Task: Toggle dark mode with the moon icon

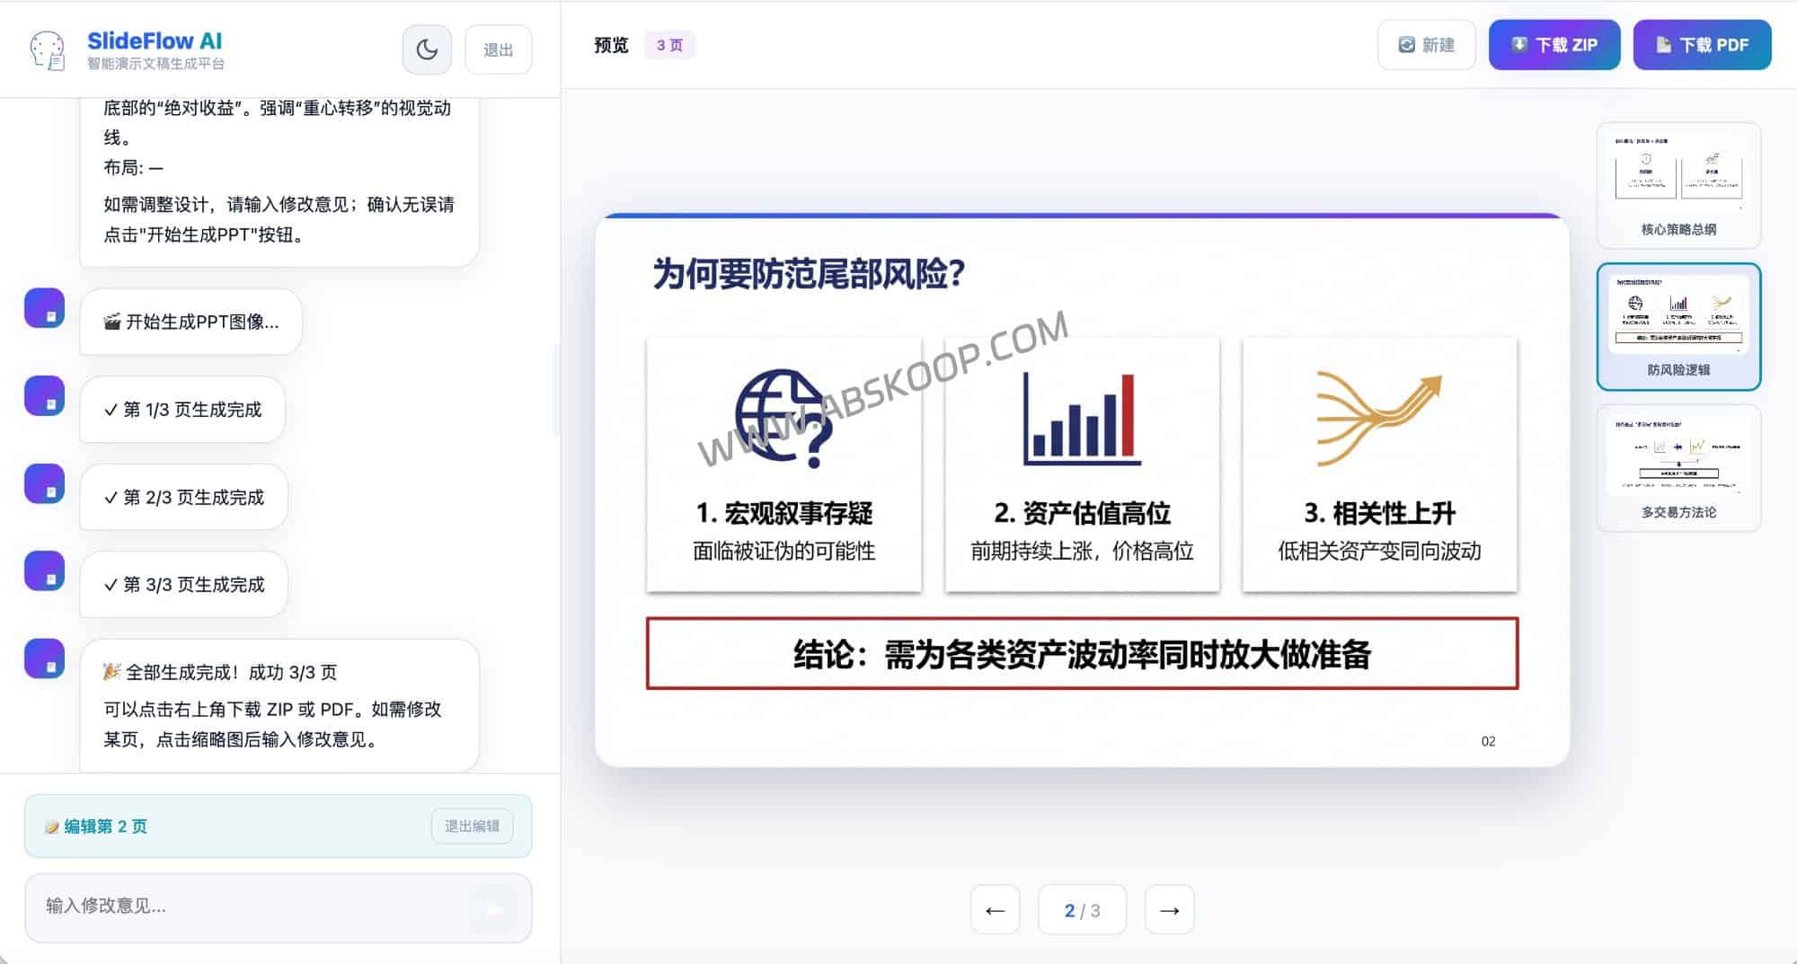Action: pos(427,49)
